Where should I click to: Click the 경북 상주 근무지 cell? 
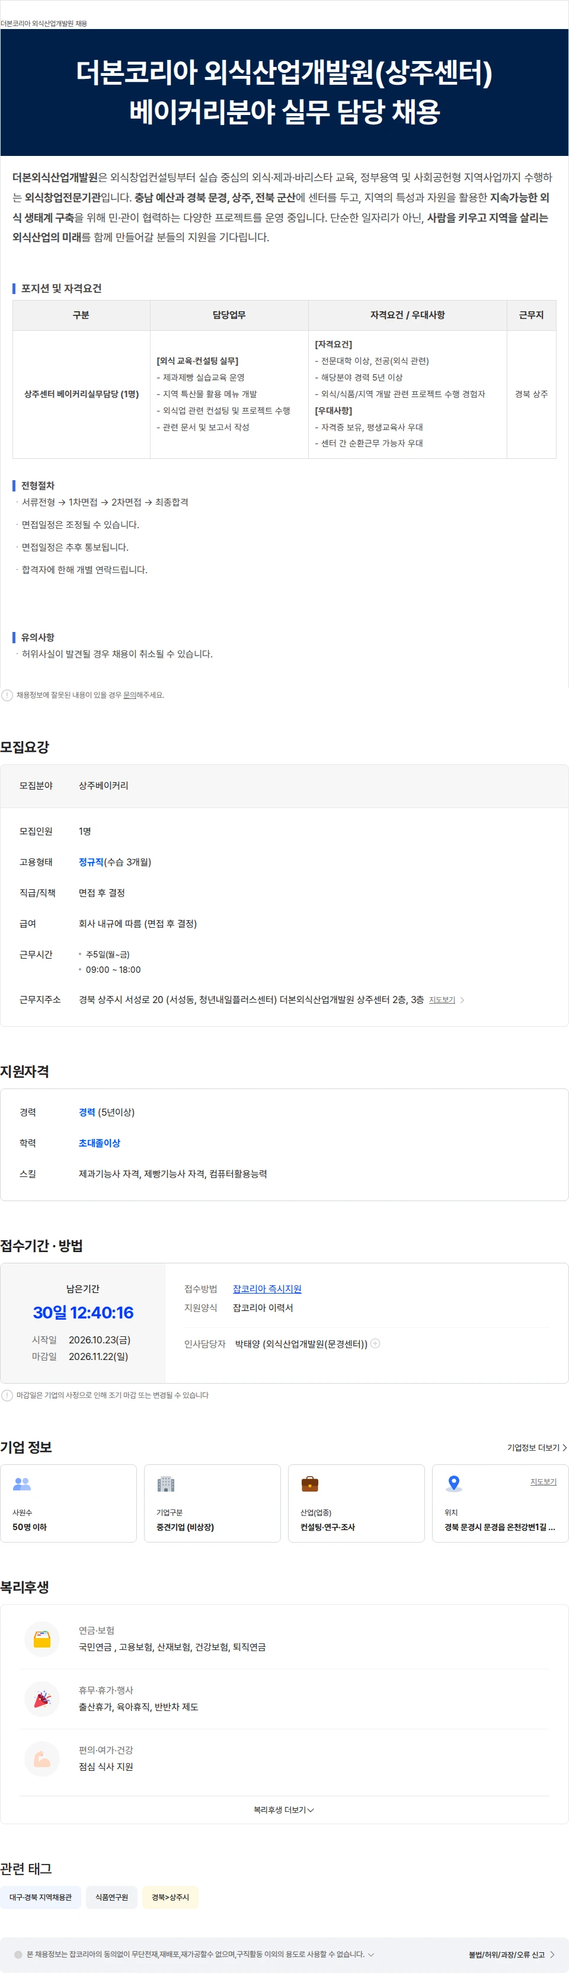(532, 394)
